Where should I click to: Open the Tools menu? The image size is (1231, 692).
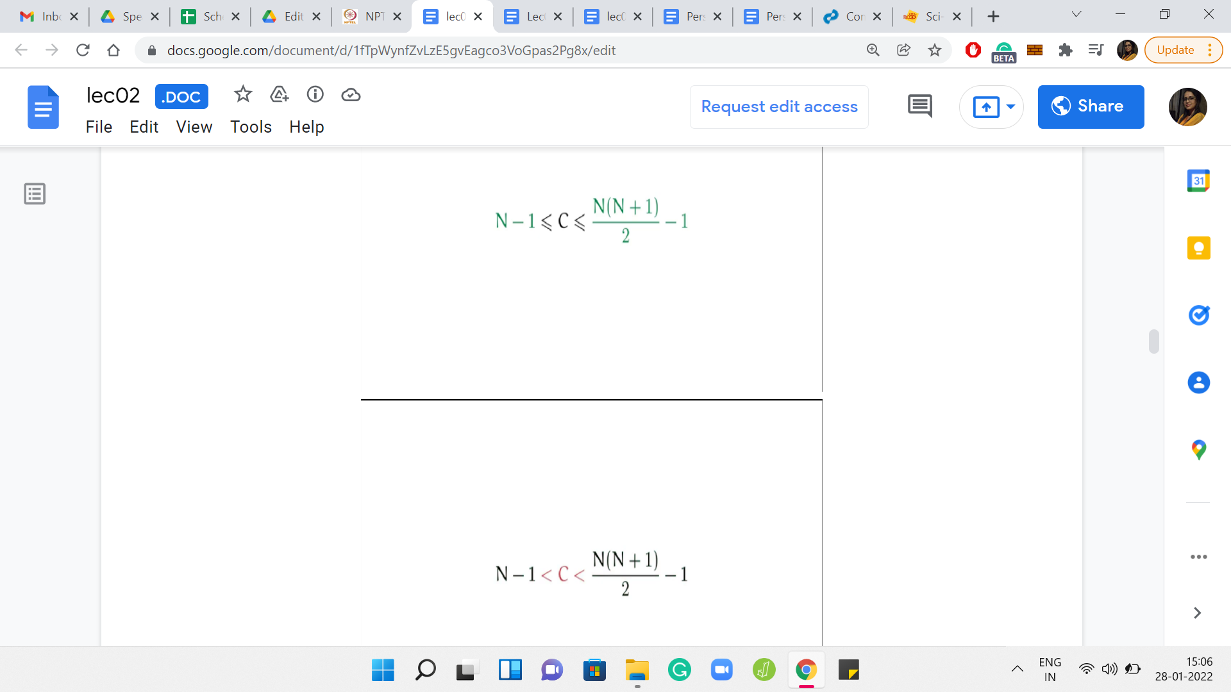(251, 127)
